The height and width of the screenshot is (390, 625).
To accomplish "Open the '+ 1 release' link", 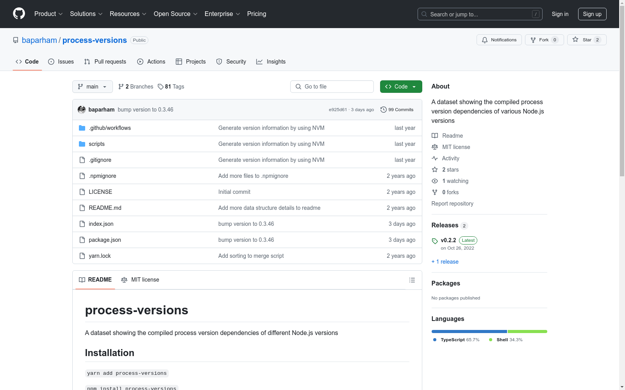I will [x=445, y=262].
